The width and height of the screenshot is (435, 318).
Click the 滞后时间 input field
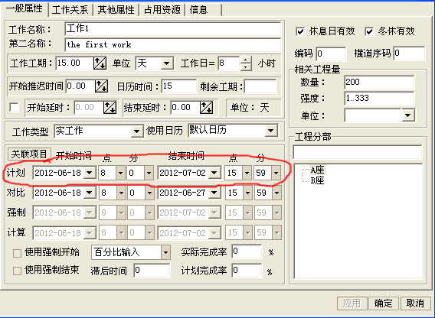[x=152, y=270]
